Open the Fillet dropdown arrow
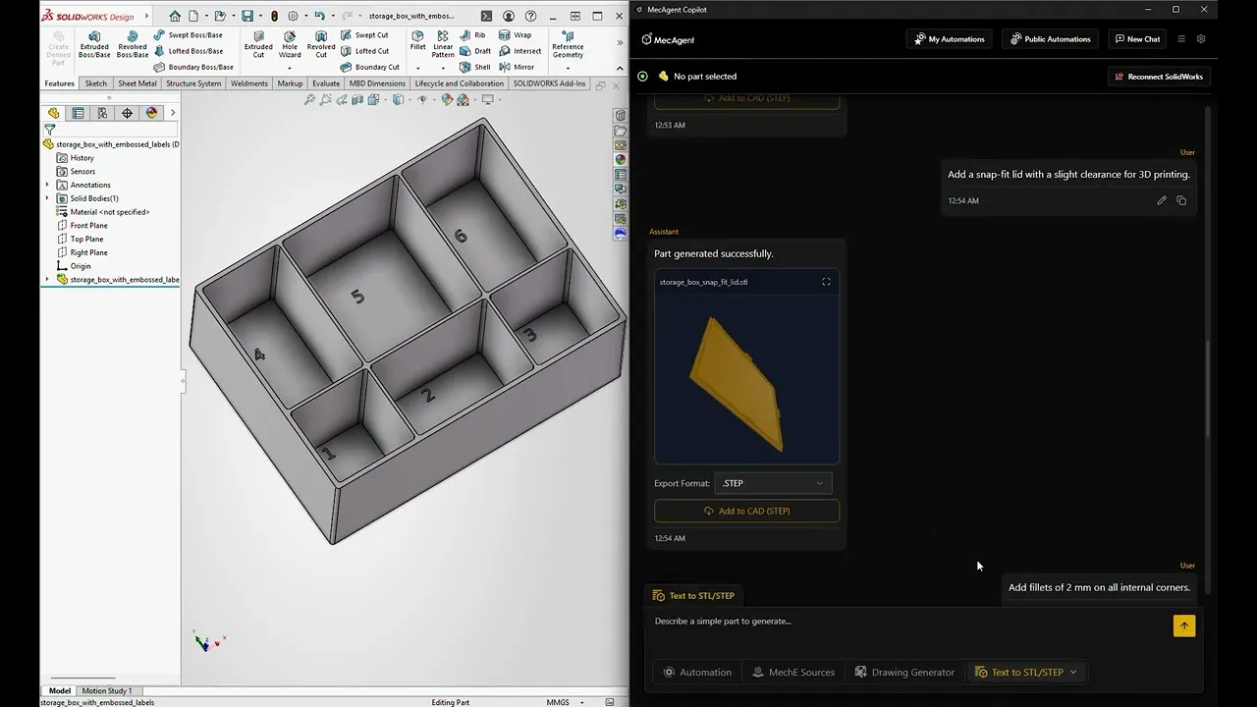This screenshot has width=1257, height=707. point(417,68)
